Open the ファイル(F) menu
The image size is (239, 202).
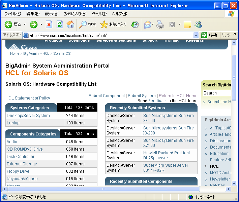[12, 14]
